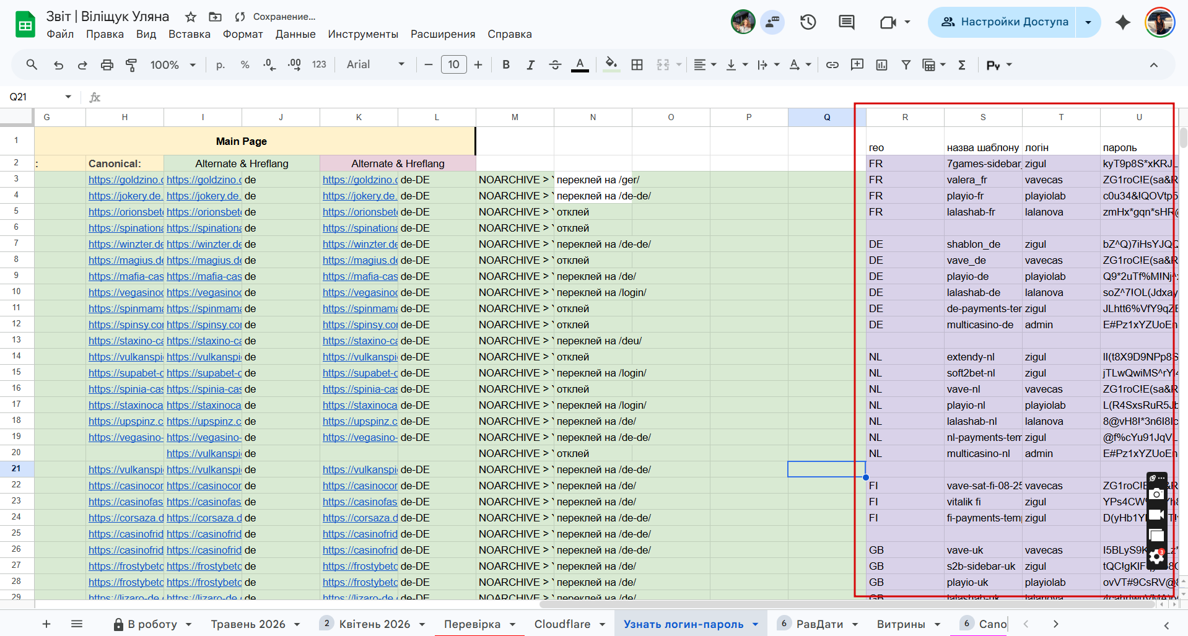Image resolution: width=1188 pixels, height=636 pixels.
Task: Click the functions sigma icon
Action: (x=962, y=65)
